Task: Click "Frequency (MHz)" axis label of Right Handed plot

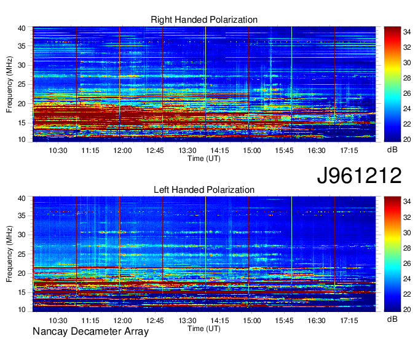Action: click(x=9, y=84)
